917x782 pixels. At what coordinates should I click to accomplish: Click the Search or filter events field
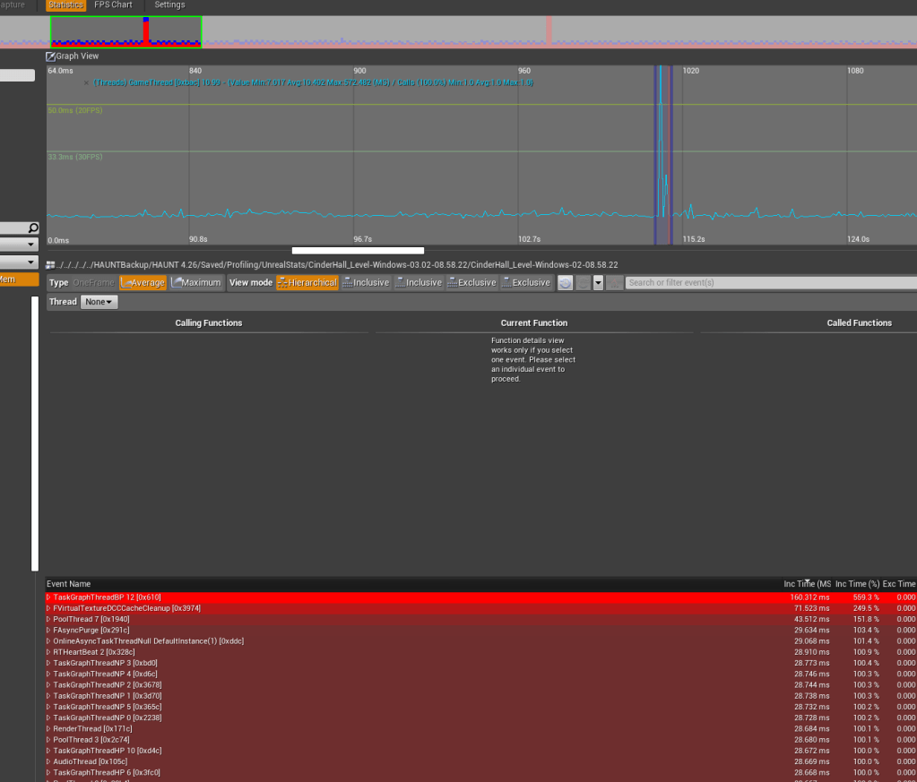771,283
